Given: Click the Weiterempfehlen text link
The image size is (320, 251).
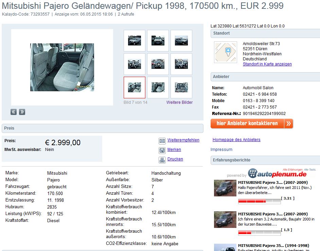Looking at the screenshot, I should (x=183, y=140).
